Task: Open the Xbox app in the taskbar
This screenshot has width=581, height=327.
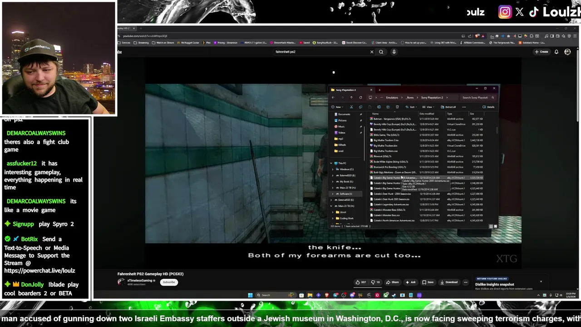Action: point(386,295)
